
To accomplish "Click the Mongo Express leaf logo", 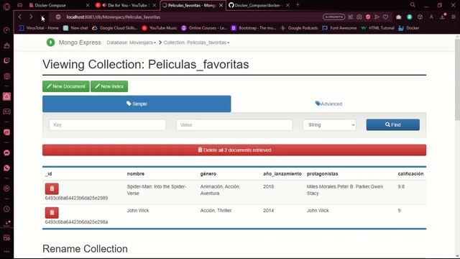I will point(50,42).
